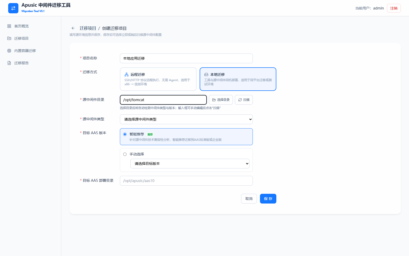Select the 手动选择 radio button
The height and width of the screenshot is (256, 409).
125,154
